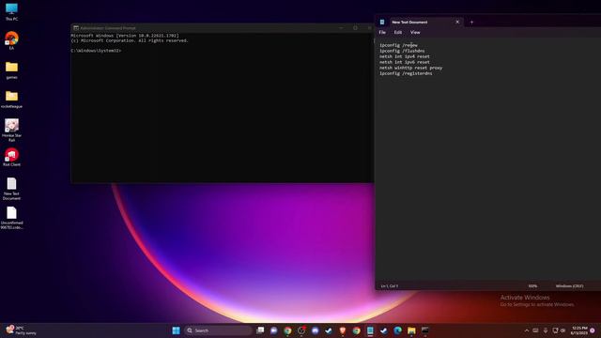Select the This PC desktop icon
Screen dimensions: 601x338
pyautogui.click(x=11, y=11)
